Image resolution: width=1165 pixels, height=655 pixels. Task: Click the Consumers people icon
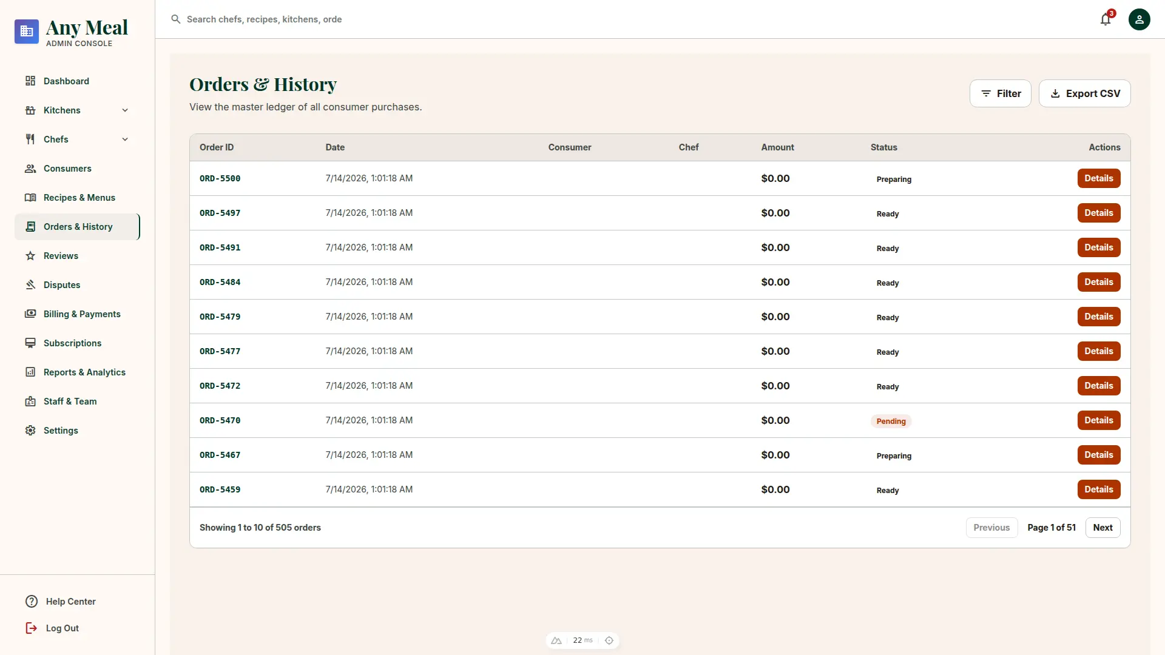30,169
